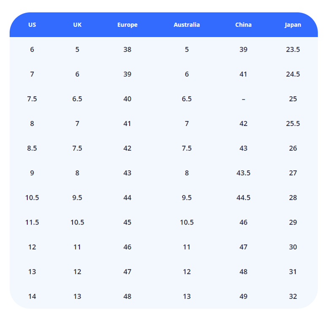Select the UK column header
328x310 pixels.
pyautogui.click(x=77, y=25)
